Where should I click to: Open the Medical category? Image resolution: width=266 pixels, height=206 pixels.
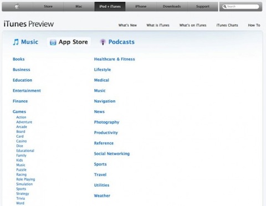pyautogui.click(x=101, y=80)
